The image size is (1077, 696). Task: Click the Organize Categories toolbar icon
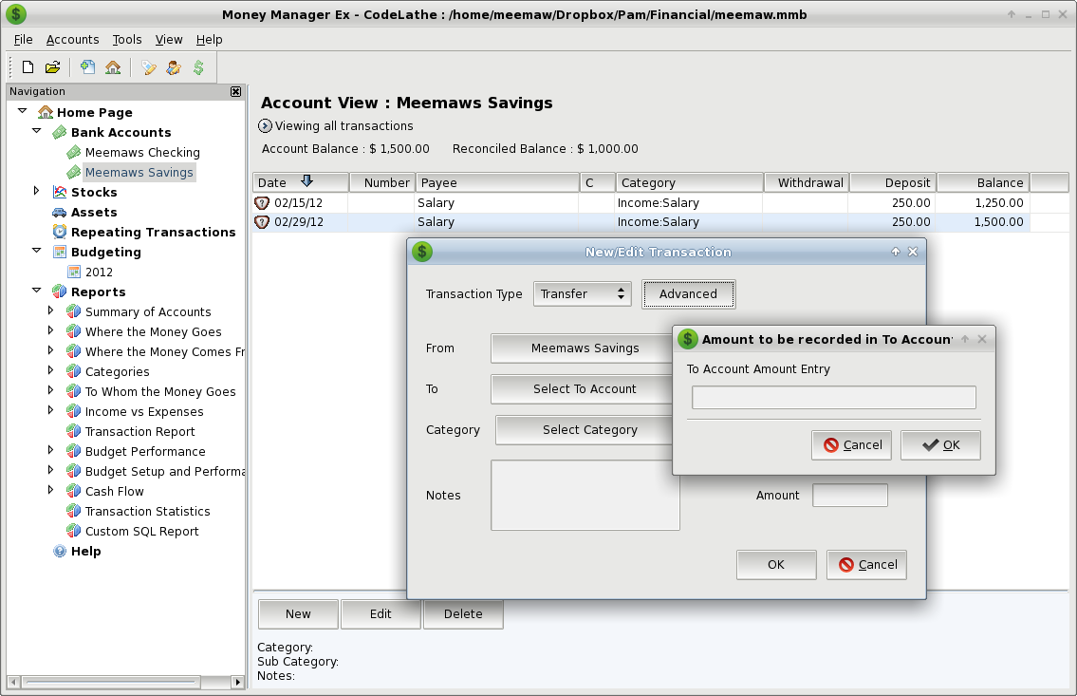(x=148, y=67)
